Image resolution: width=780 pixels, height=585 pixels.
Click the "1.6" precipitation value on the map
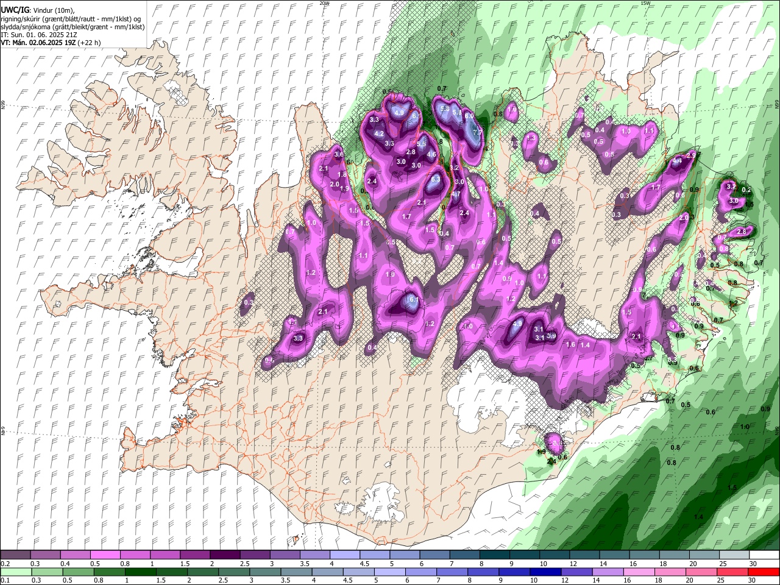click(x=571, y=345)
